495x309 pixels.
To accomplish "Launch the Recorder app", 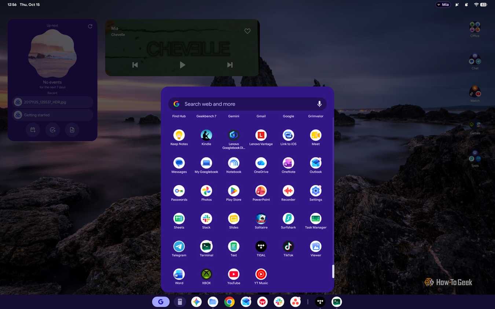I will [x=288, y=191].
